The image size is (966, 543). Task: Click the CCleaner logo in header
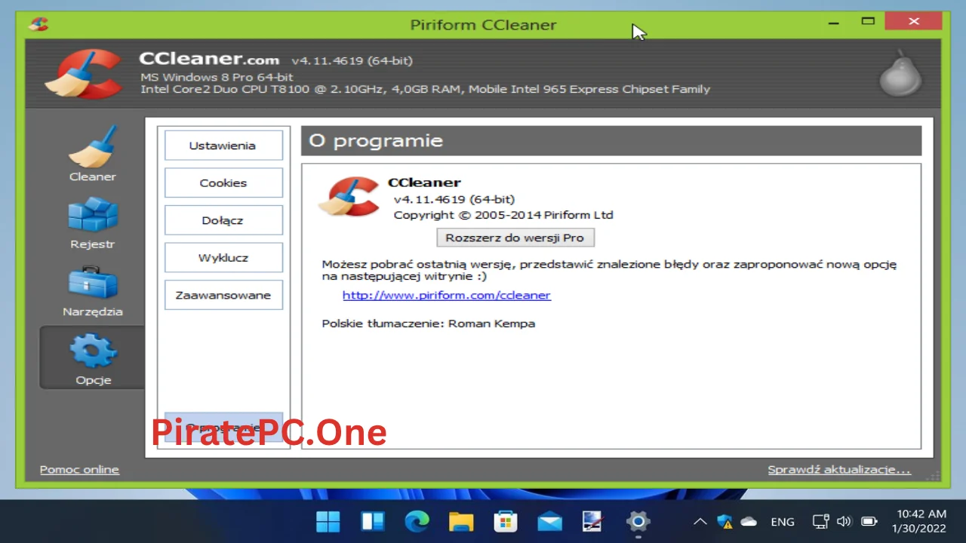point(83,73)
